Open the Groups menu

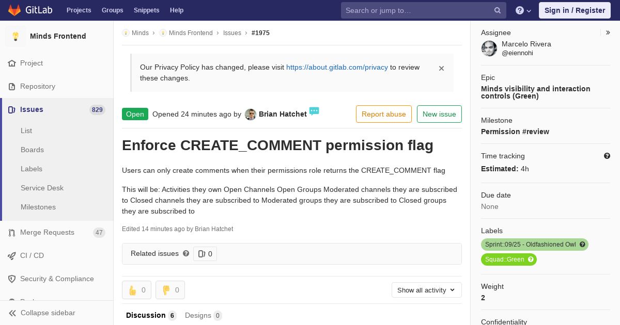pos(112,10)
